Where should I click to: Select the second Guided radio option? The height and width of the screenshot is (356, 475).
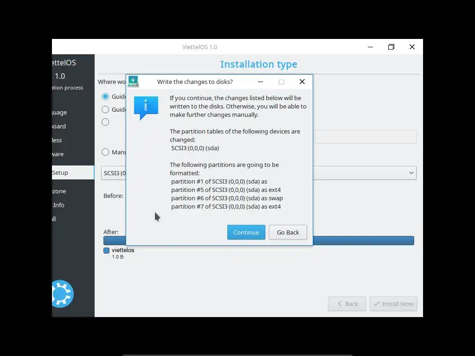pyautogui.click(x=105, y=109)
